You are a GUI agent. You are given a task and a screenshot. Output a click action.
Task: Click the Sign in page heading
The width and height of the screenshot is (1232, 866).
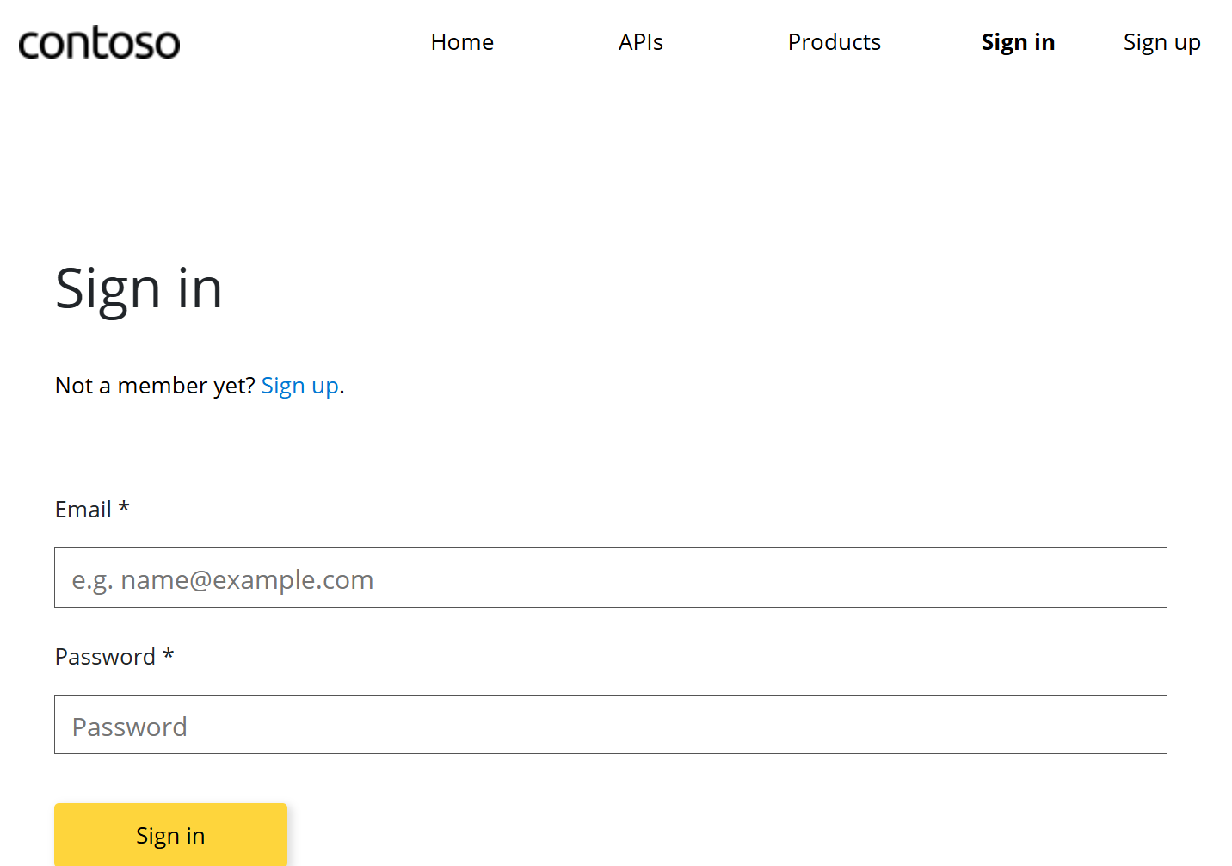tap(139, 289)
